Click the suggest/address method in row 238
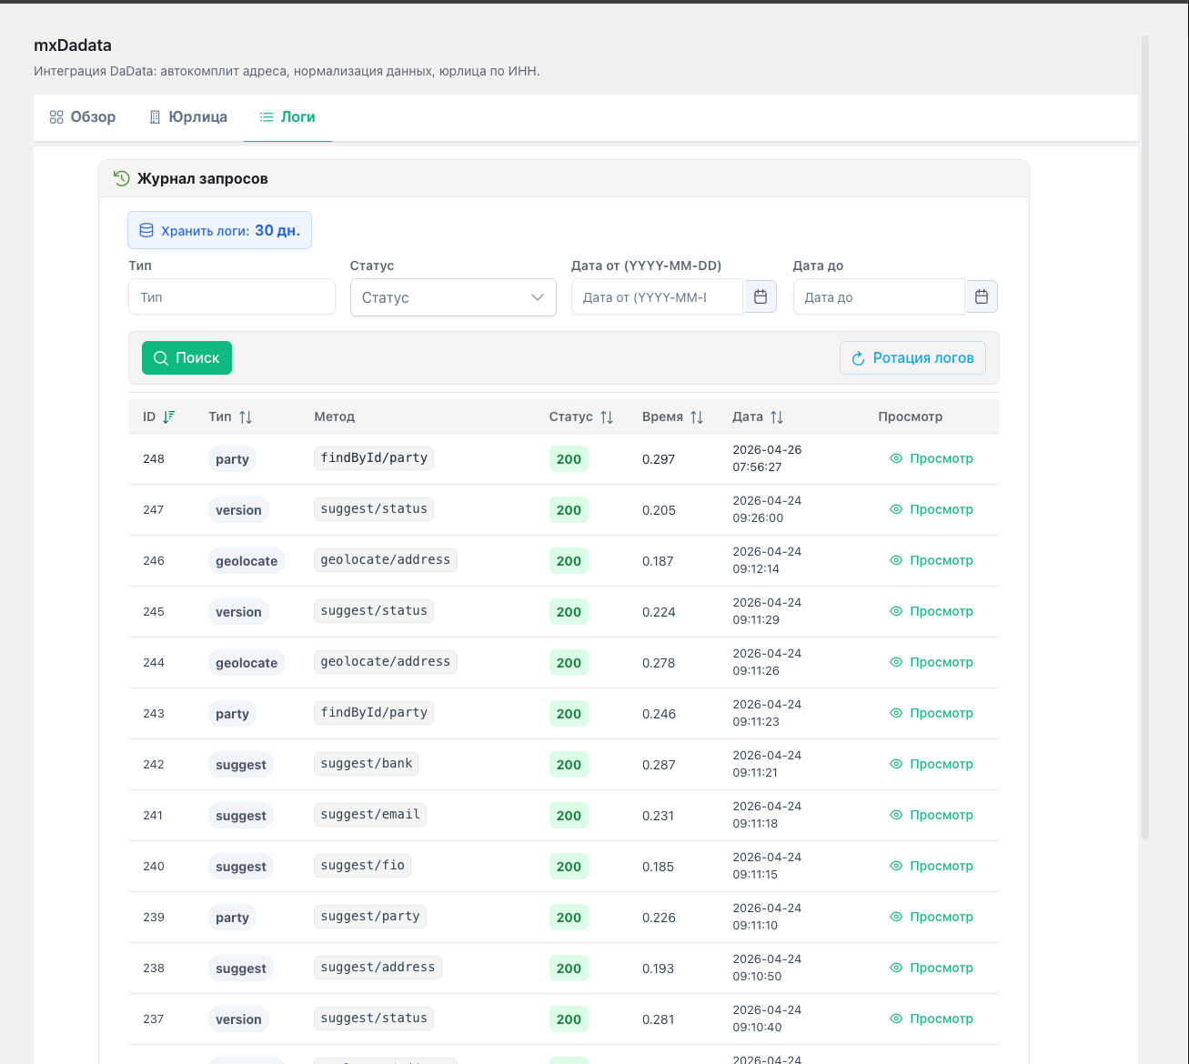 378,967
